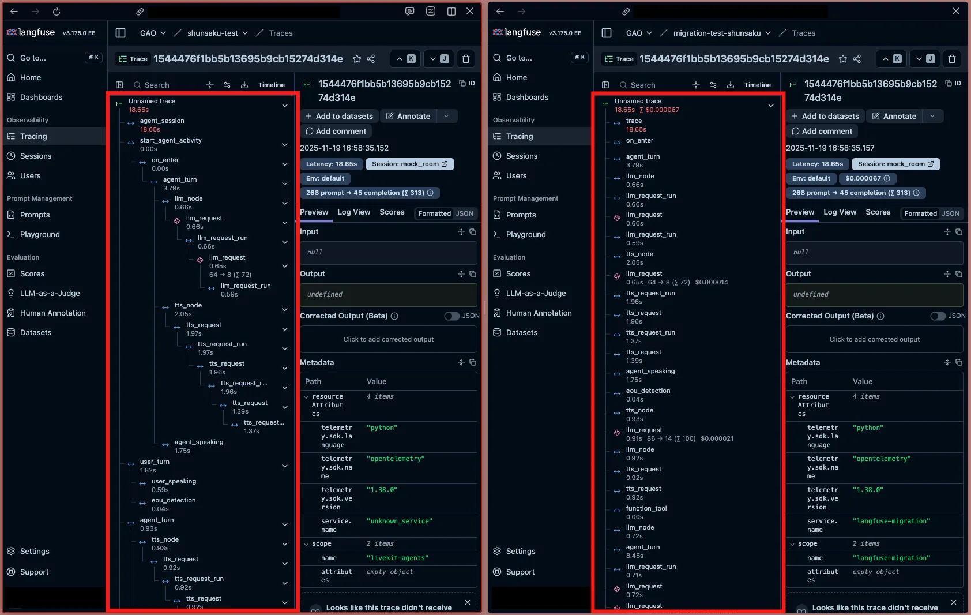Viewport: 971px width, 615px height.
Task: Toggle the sidebar panel icon in right window
Action: [x=607, y=33]
